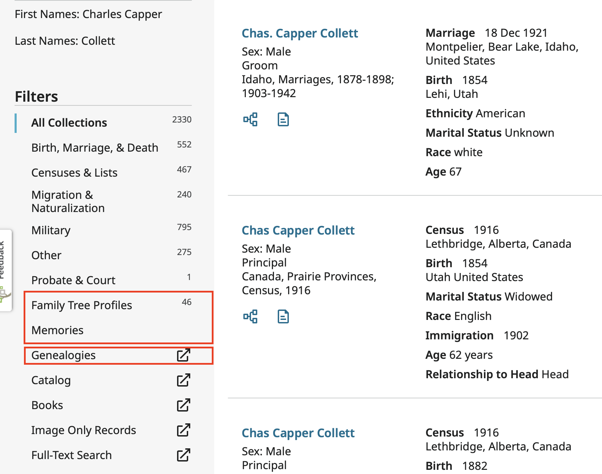View record document icon for the 1921 marriage result

click(x=283, y=119)
